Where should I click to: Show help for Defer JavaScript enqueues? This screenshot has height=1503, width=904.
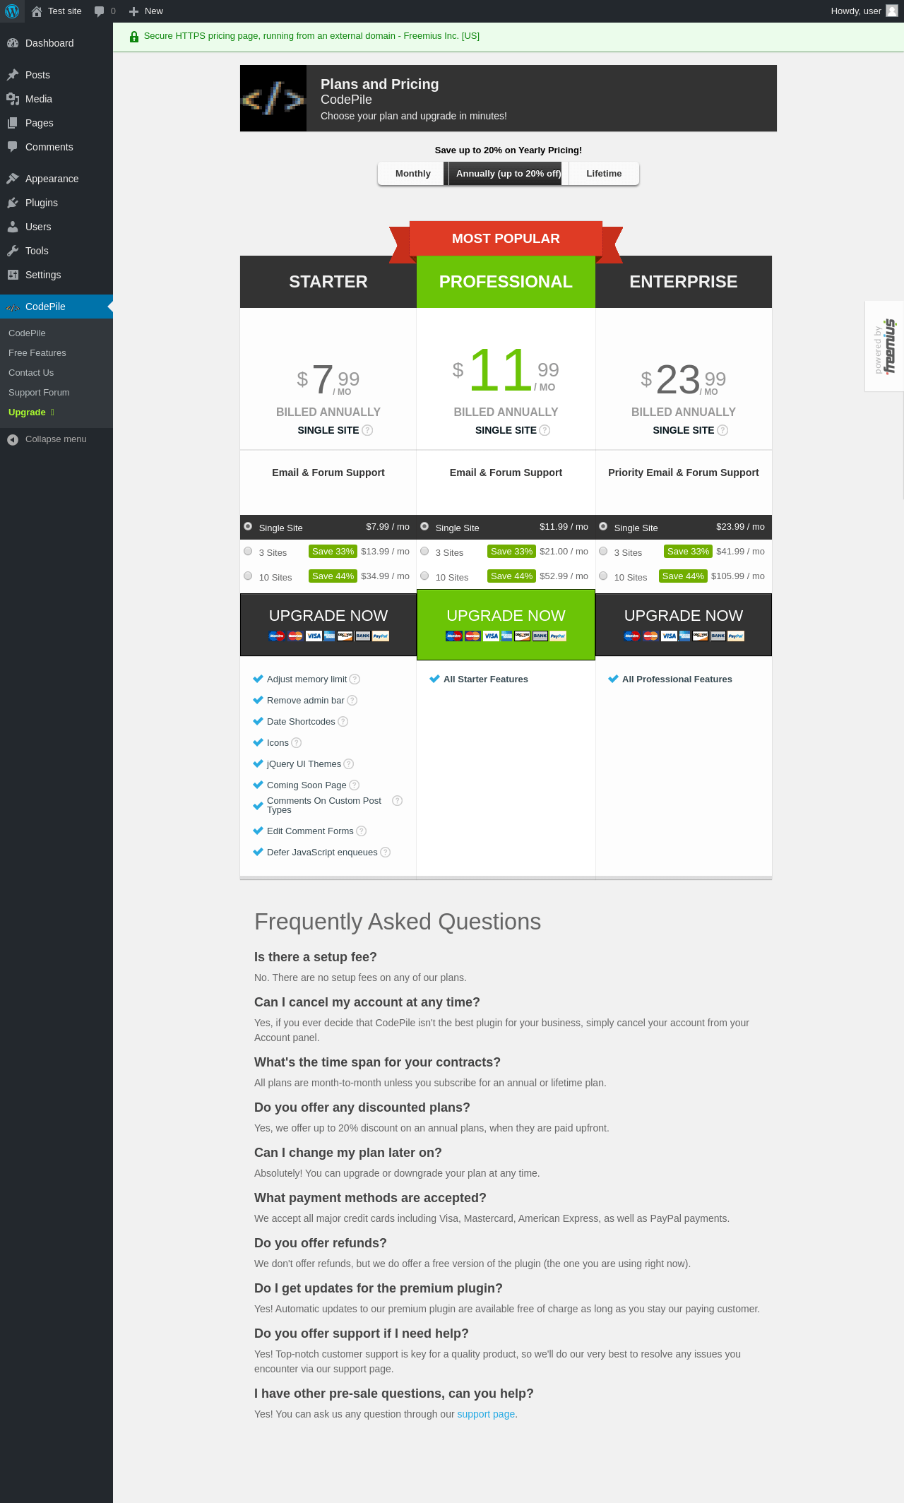386,853
